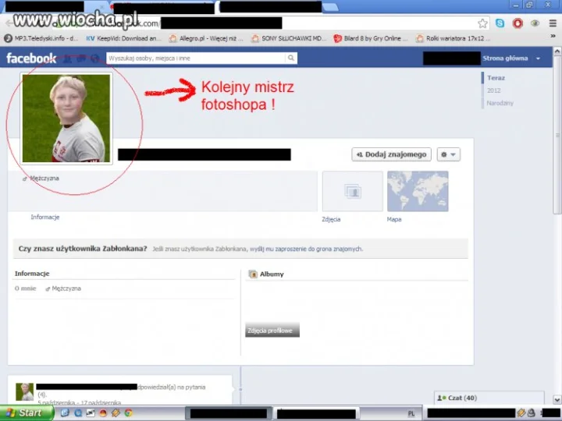This screenshot has width=562, height=421.
Task: Open the Zdjęcia photos tile
Action: click(x=353, y=191)
